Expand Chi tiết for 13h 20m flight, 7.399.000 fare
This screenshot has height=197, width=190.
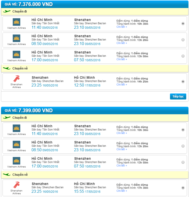pyautogui.click(x=122, y=149)
